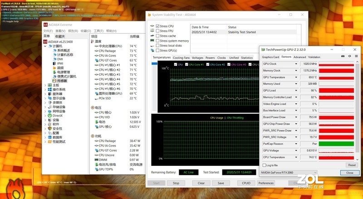
Task: Open the GPU Temperature sensor dropdown
Action: pos(296,77)
